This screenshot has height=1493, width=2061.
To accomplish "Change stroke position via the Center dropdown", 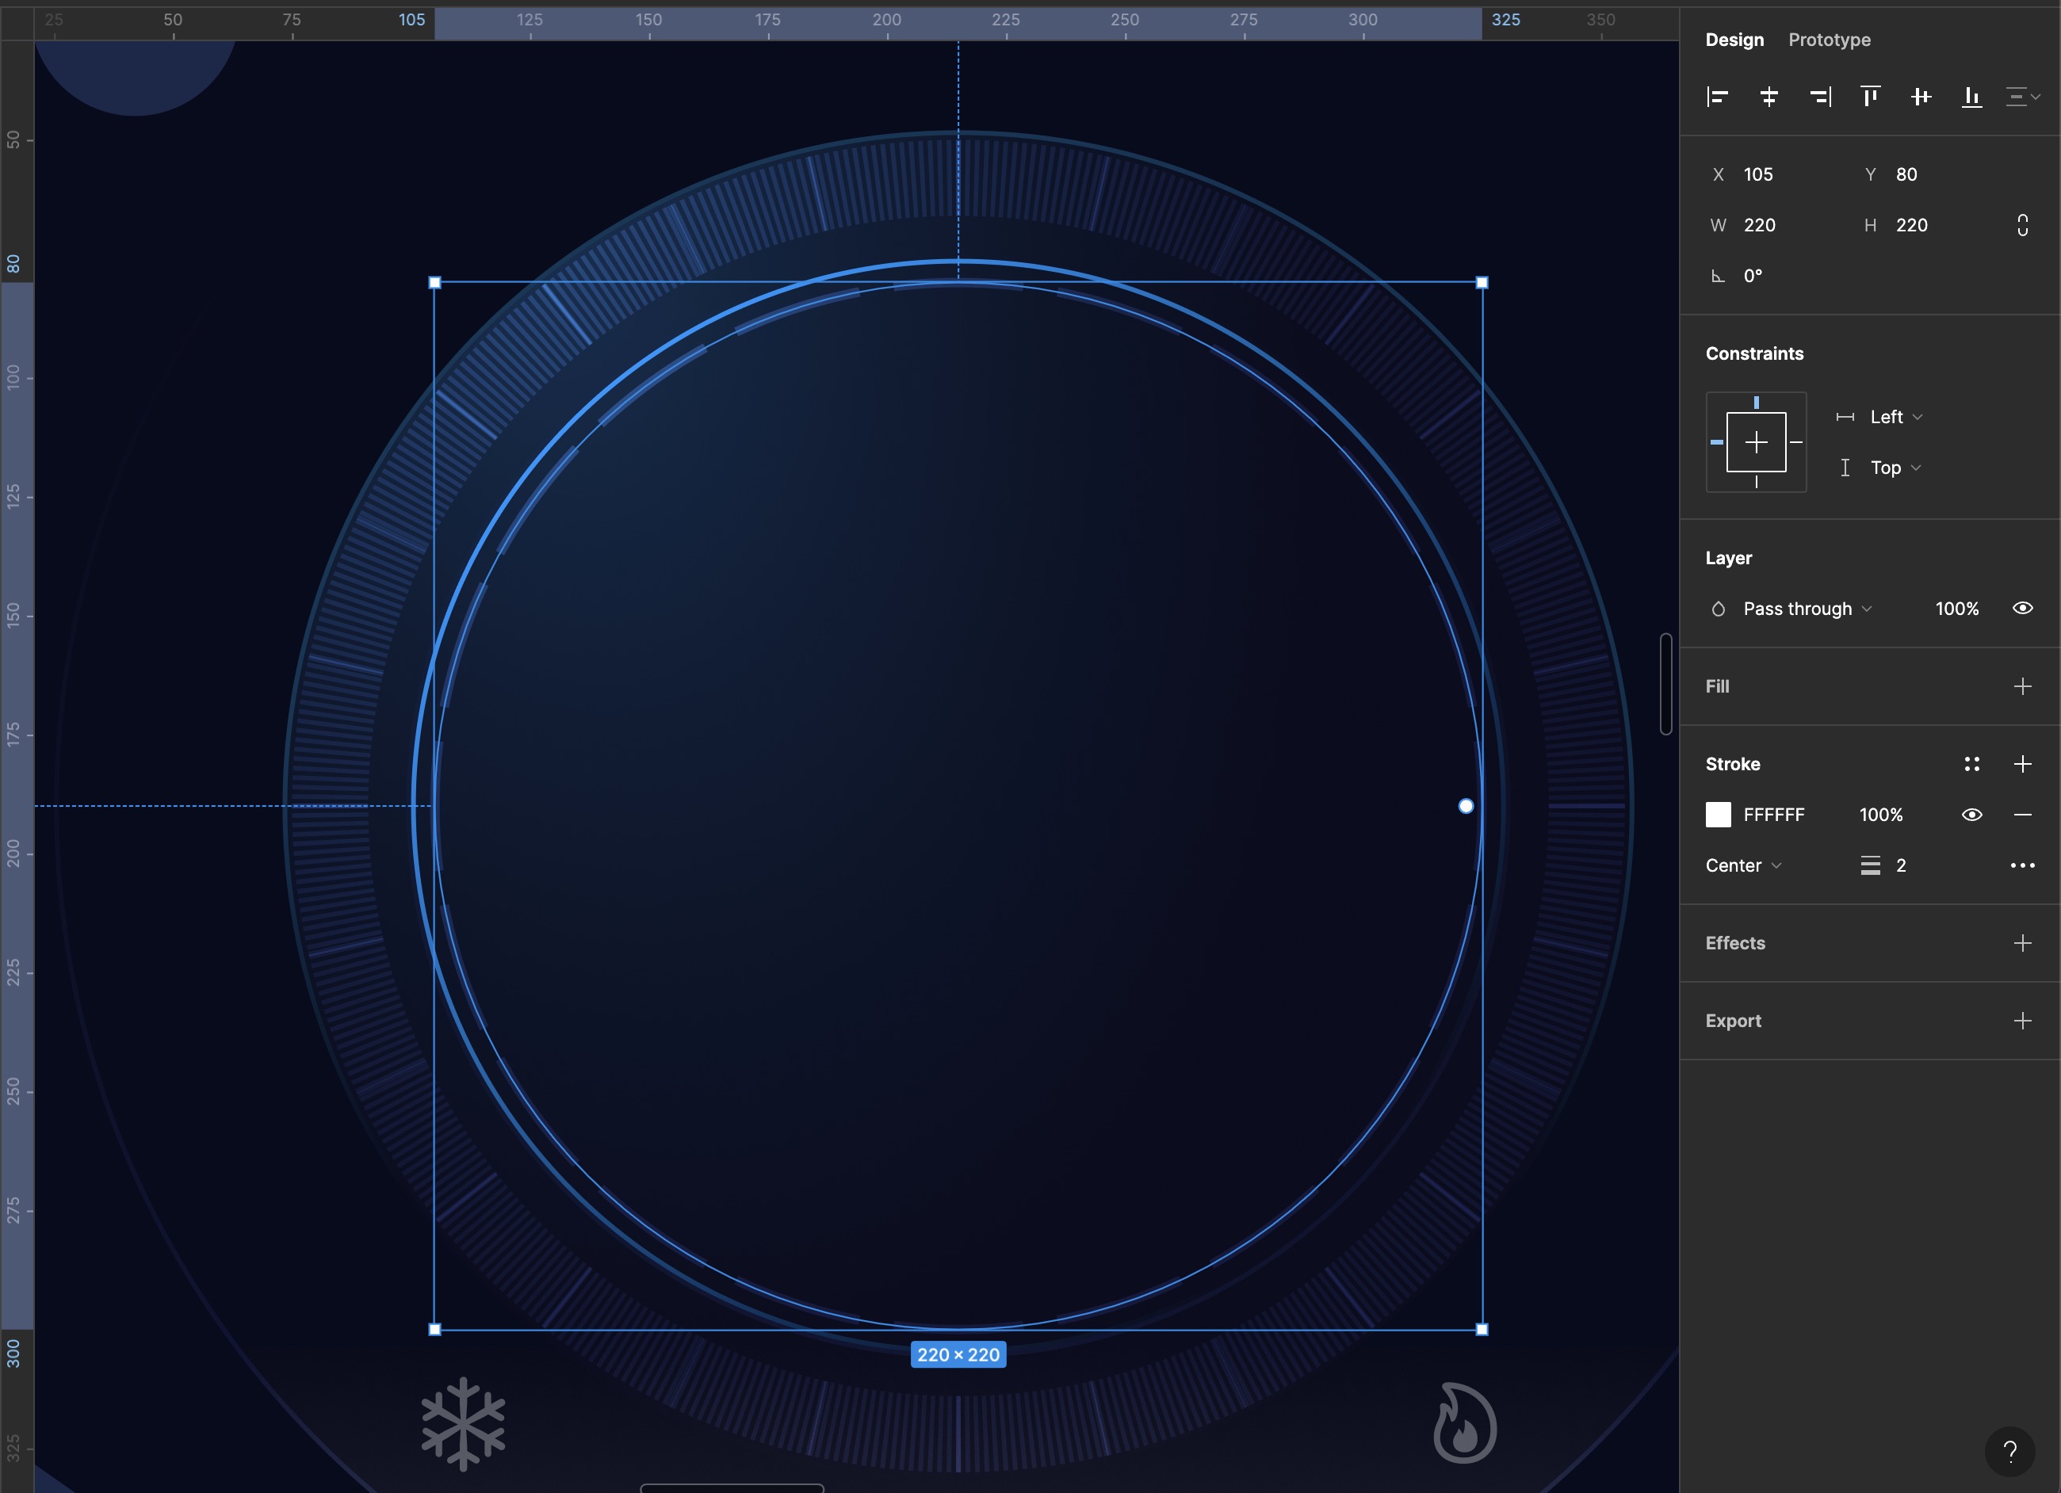I will tap(1742, 865).
